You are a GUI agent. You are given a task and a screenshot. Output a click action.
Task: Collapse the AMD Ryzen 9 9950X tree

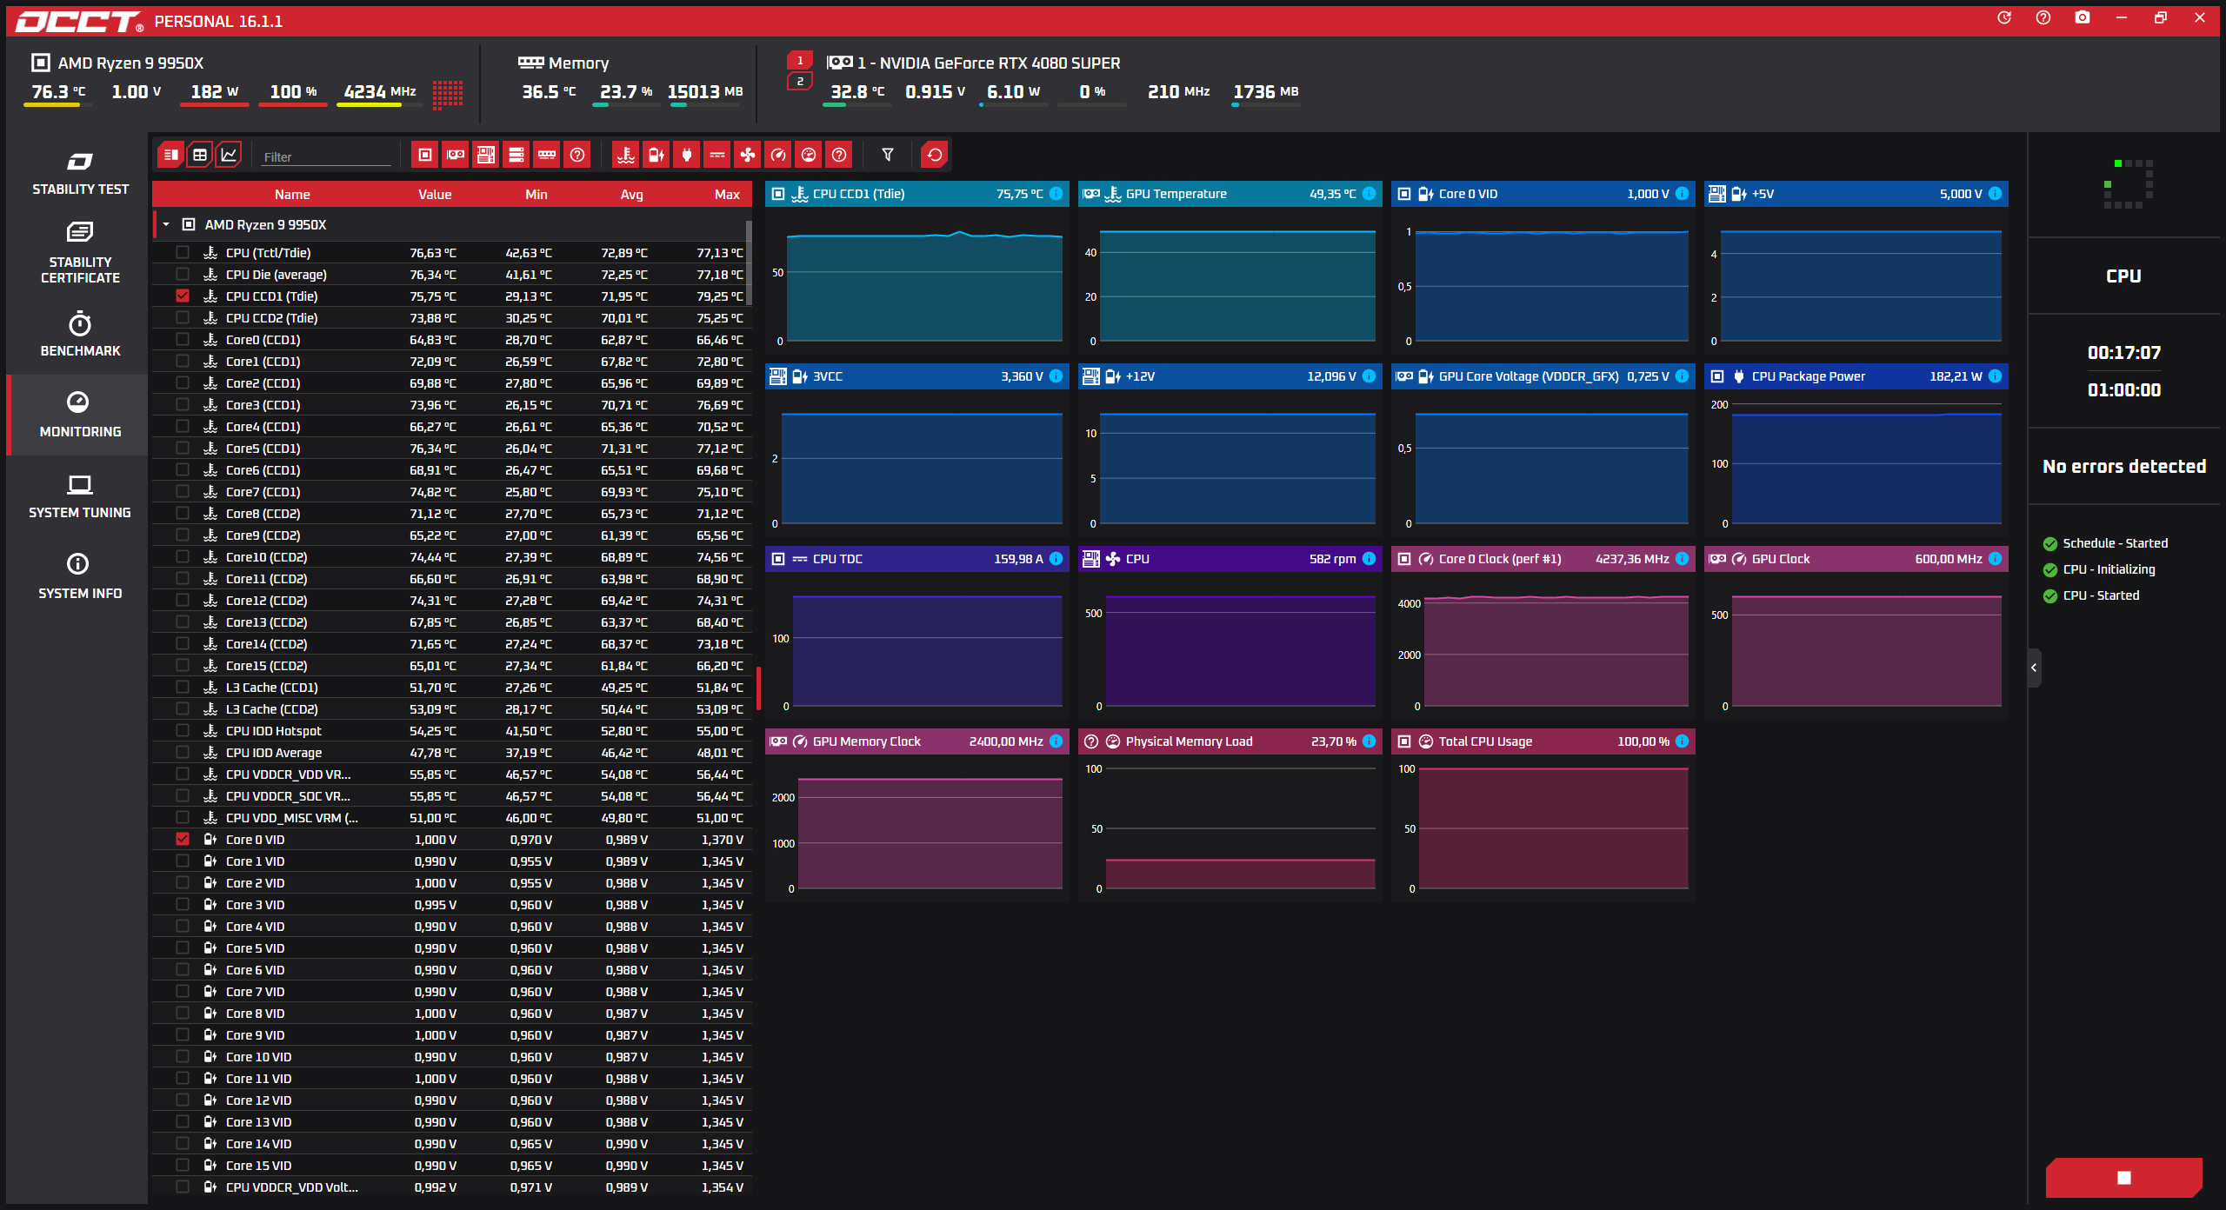pos(166,225)
